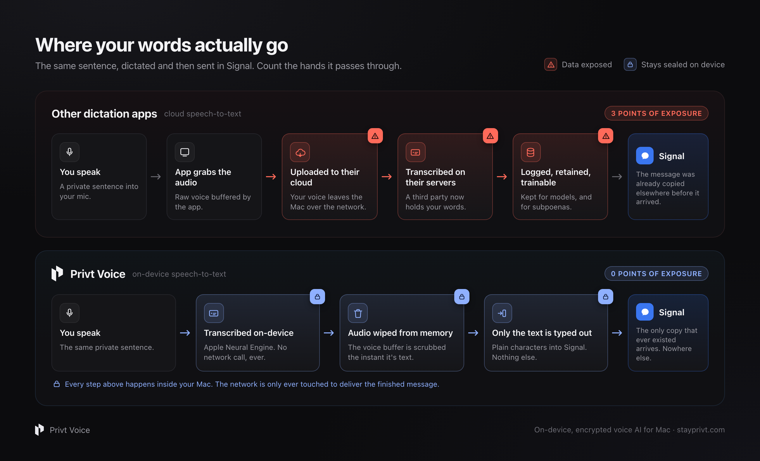Click the Audio wiped from memory title

[400, 333]
